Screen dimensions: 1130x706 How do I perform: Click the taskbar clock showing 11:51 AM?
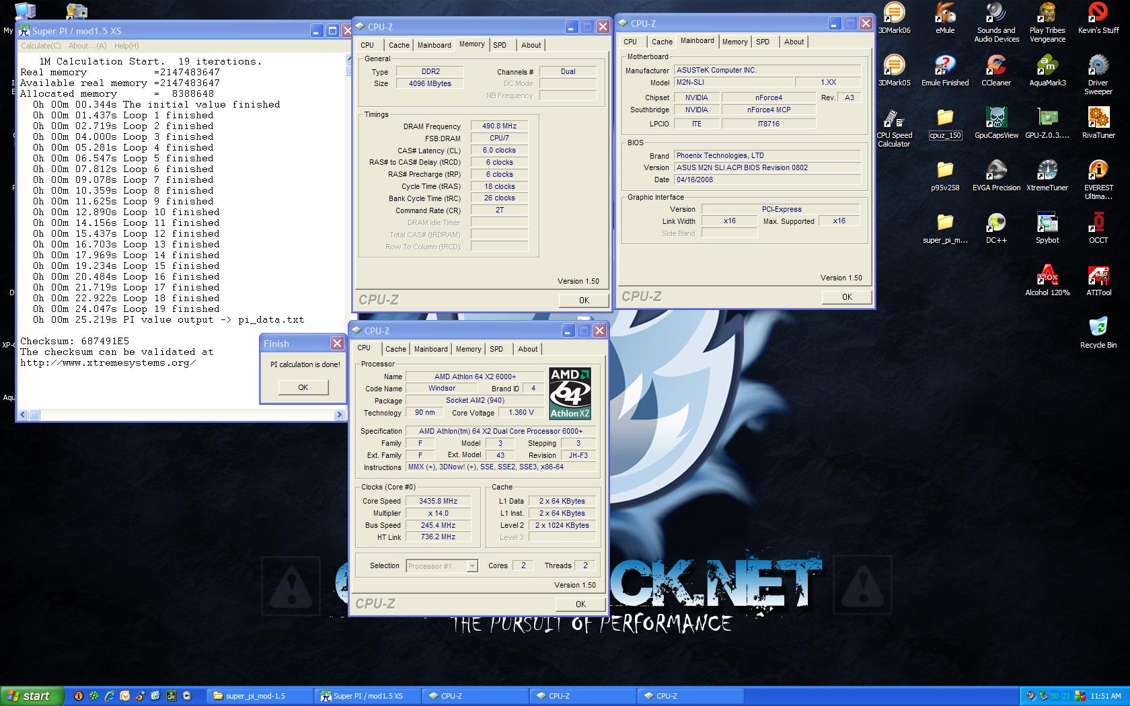[1106, 696]
